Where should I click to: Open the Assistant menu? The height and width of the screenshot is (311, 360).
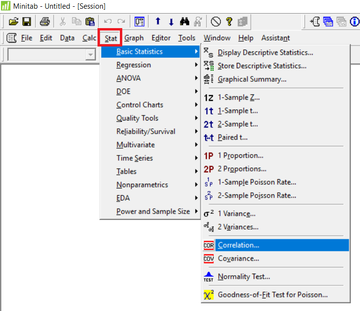275,38
